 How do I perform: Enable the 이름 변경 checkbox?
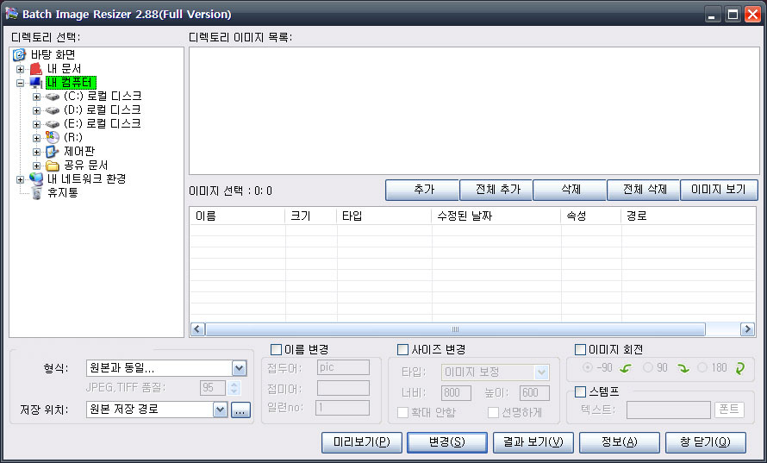276,349
